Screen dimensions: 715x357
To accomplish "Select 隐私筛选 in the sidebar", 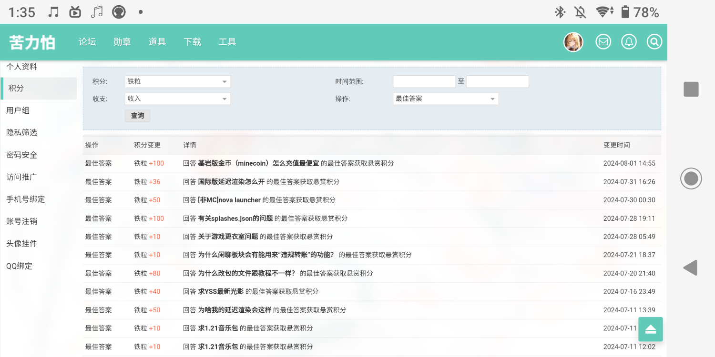I will click(x=21, y=132).
